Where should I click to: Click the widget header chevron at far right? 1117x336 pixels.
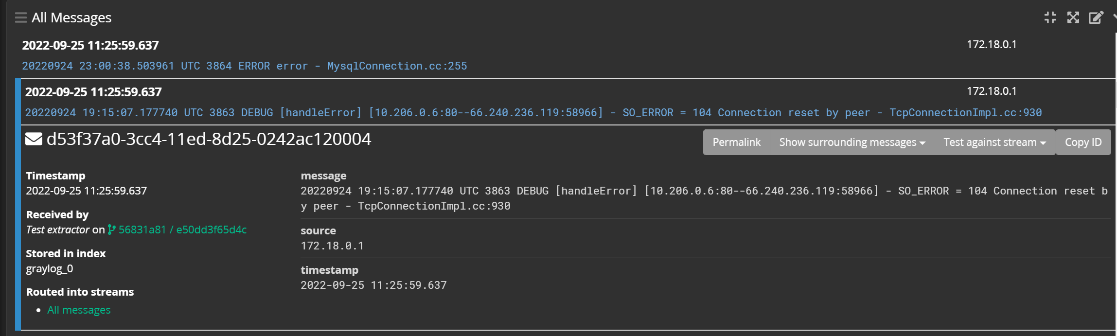point(1115,18)
